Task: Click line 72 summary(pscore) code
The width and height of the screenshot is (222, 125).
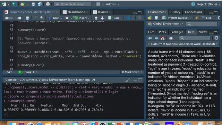Action: click(32, 30)
